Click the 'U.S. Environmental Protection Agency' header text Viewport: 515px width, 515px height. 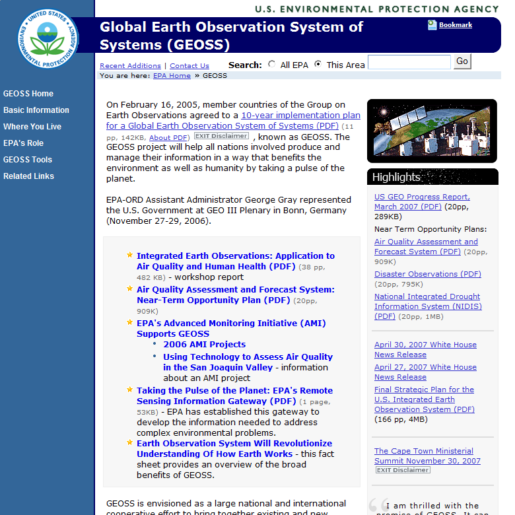click(x=377, y=9)
